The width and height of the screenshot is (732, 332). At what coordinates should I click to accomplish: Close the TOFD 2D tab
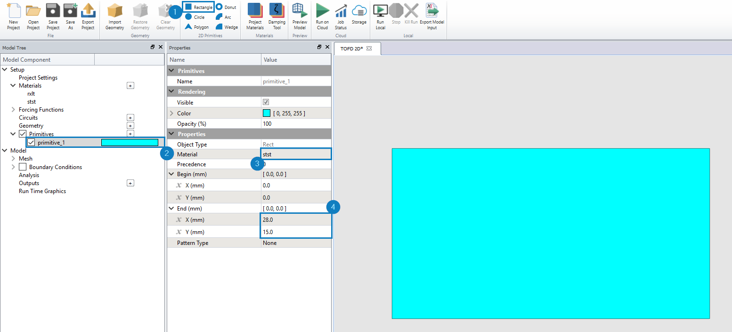pyautogui.click(x=369, y=49)
